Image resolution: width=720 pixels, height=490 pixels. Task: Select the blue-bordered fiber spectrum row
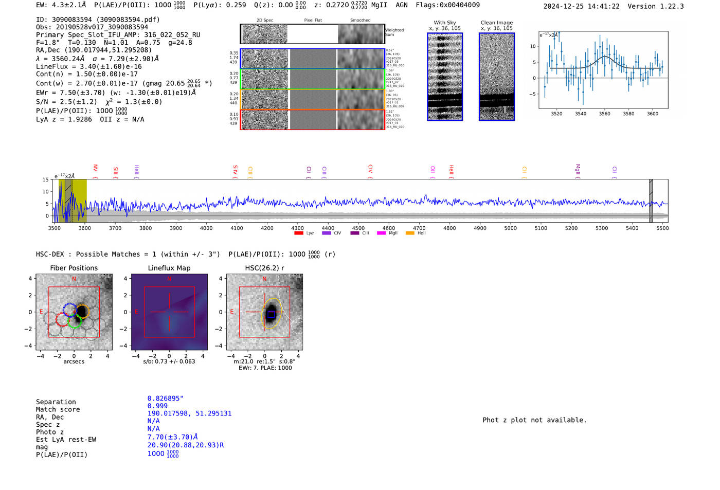pos(313,59)
